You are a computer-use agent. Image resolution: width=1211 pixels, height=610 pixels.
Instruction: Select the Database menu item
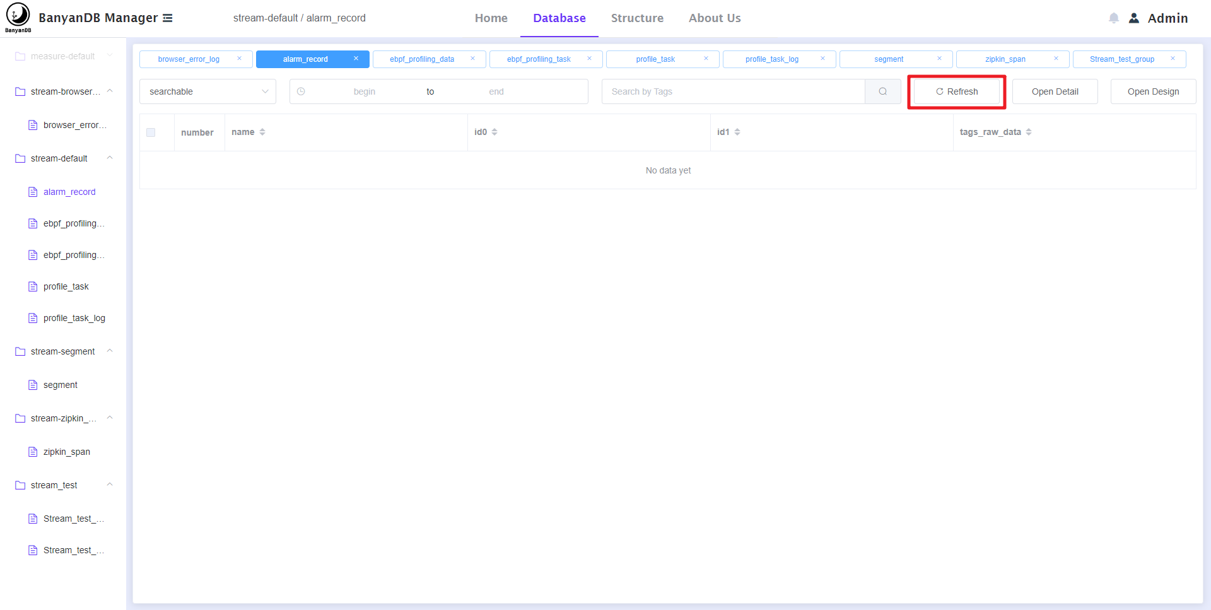pos(559,18)
